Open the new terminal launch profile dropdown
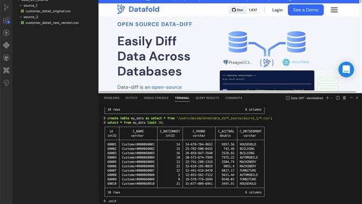Screen dimensions: 362x204 [331, 98]
